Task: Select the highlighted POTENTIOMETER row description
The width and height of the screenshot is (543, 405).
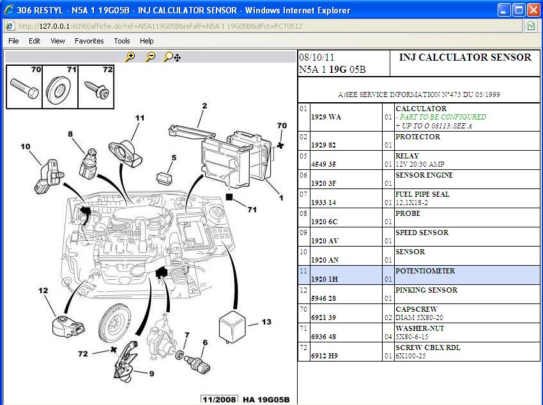Action: point(425,271)
